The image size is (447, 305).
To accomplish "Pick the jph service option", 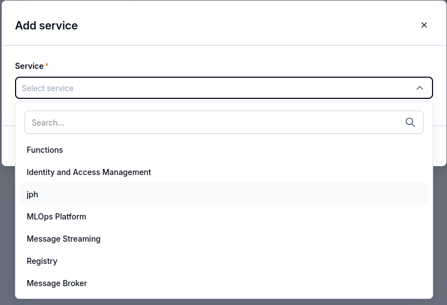I will (224, 194).
